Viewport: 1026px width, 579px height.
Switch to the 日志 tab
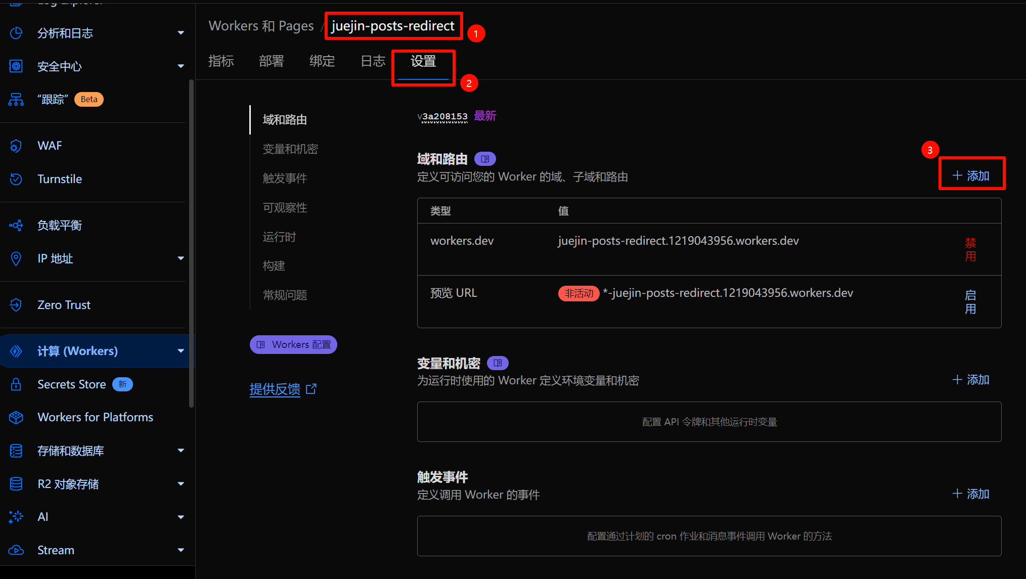[x=373, y=61]
